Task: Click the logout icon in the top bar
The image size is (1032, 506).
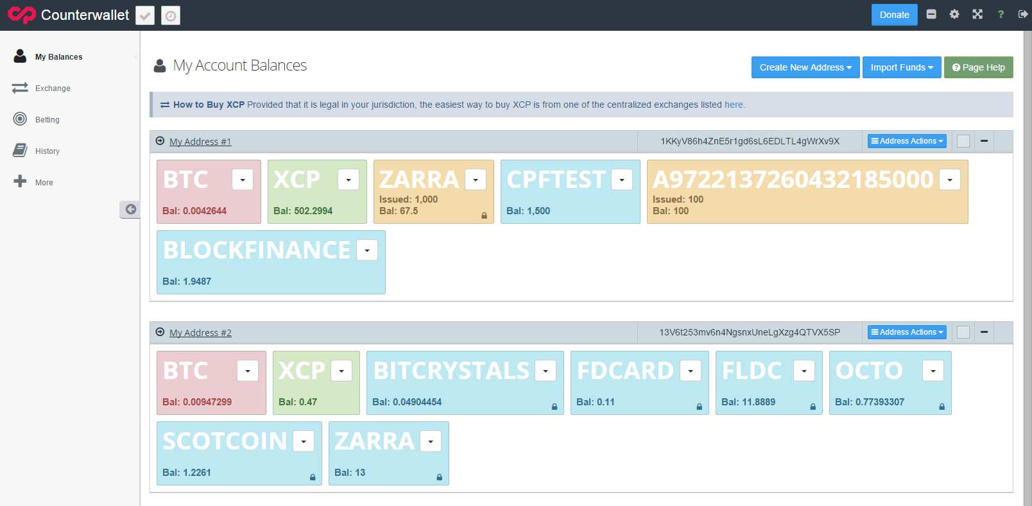Action: tap(1023, 14)
